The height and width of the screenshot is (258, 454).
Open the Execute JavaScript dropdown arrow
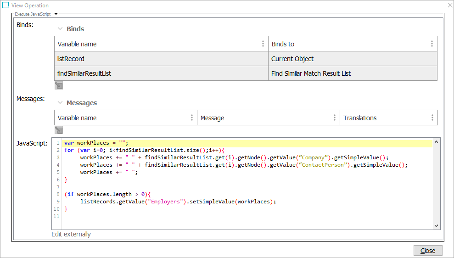coord(56,14)
